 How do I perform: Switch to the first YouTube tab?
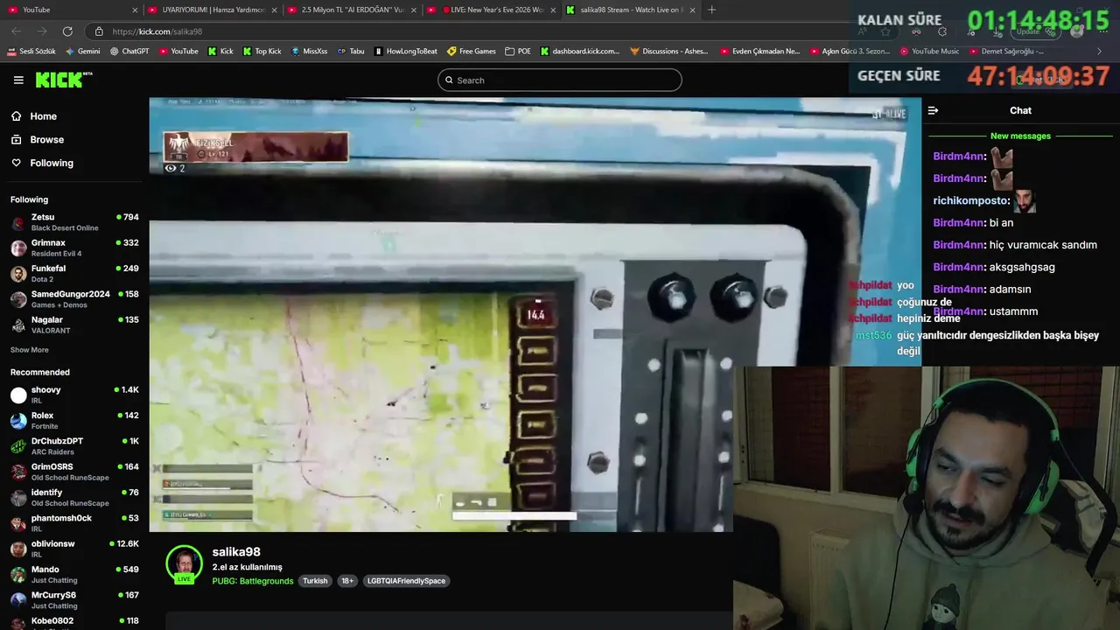[70, 10]
